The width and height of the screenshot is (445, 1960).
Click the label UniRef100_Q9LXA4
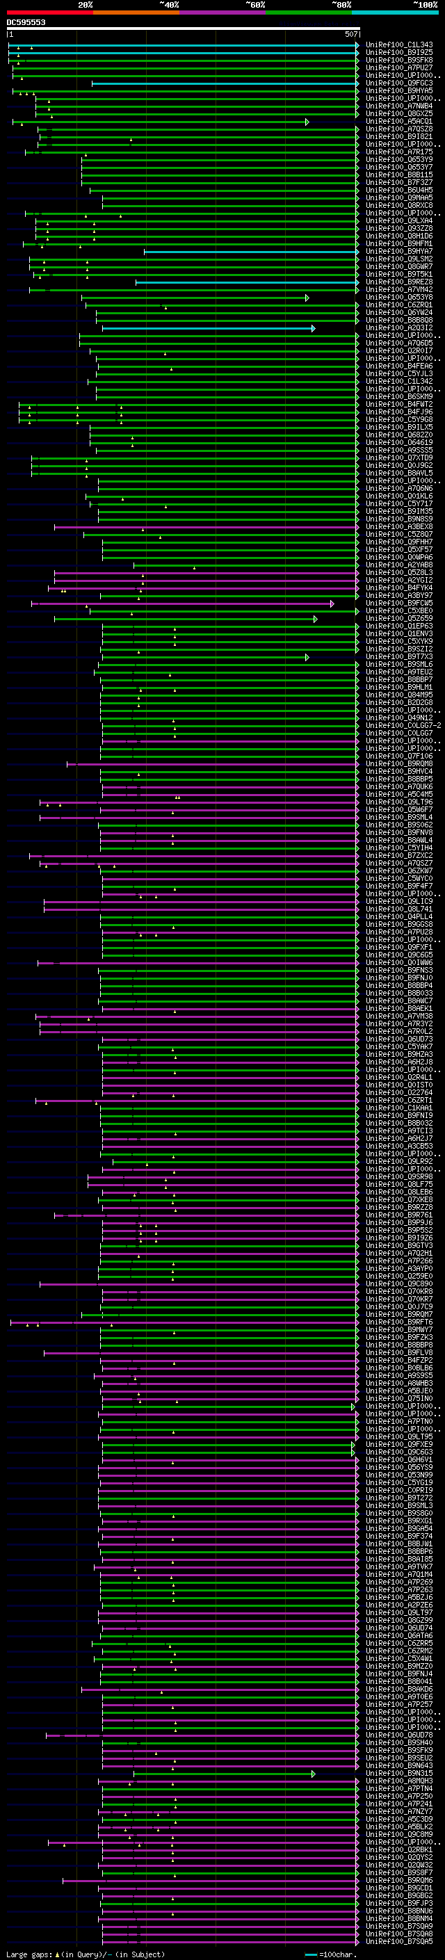pyautogui.click(x=399, y=220)
